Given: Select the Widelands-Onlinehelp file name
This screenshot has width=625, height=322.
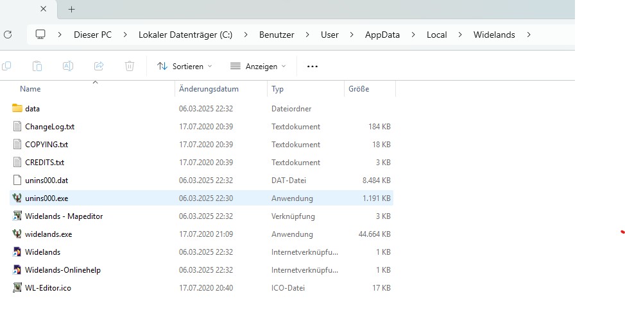Looking at the screenshot, I should [x=63, y=270].
